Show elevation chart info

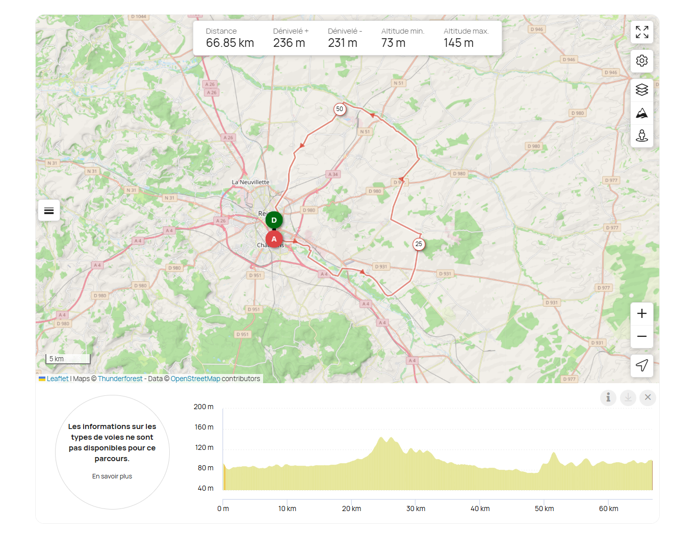(x=608, y=397)
